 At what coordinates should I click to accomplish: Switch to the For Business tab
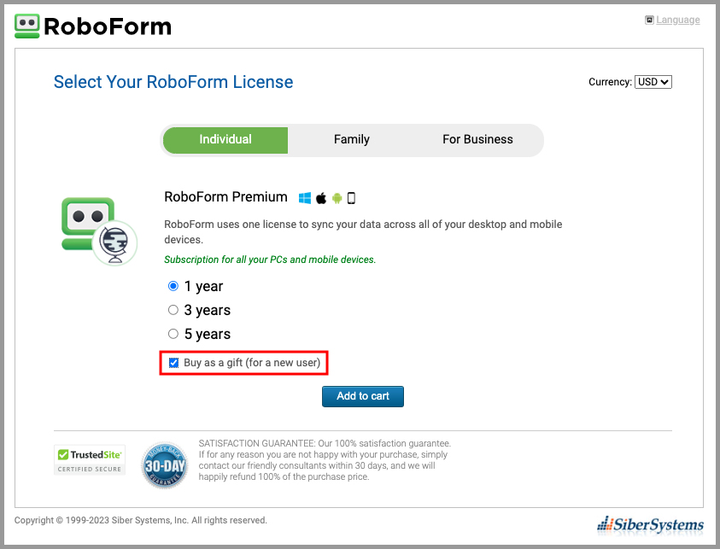pos(477,139)
